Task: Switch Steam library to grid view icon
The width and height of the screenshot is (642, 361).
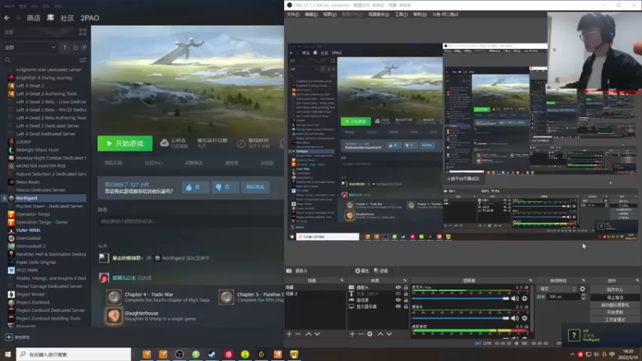Action: tap(83, 32)
